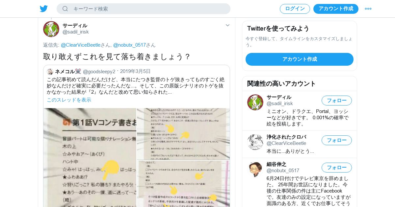Open サーディル's avatar in related accounts

click(x=255, y=102)
